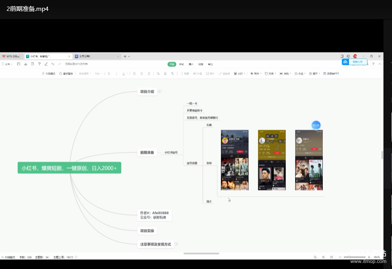392x269 pixels.
Task: Click Convert mind map to PPT button
Action: coord(331,73)
